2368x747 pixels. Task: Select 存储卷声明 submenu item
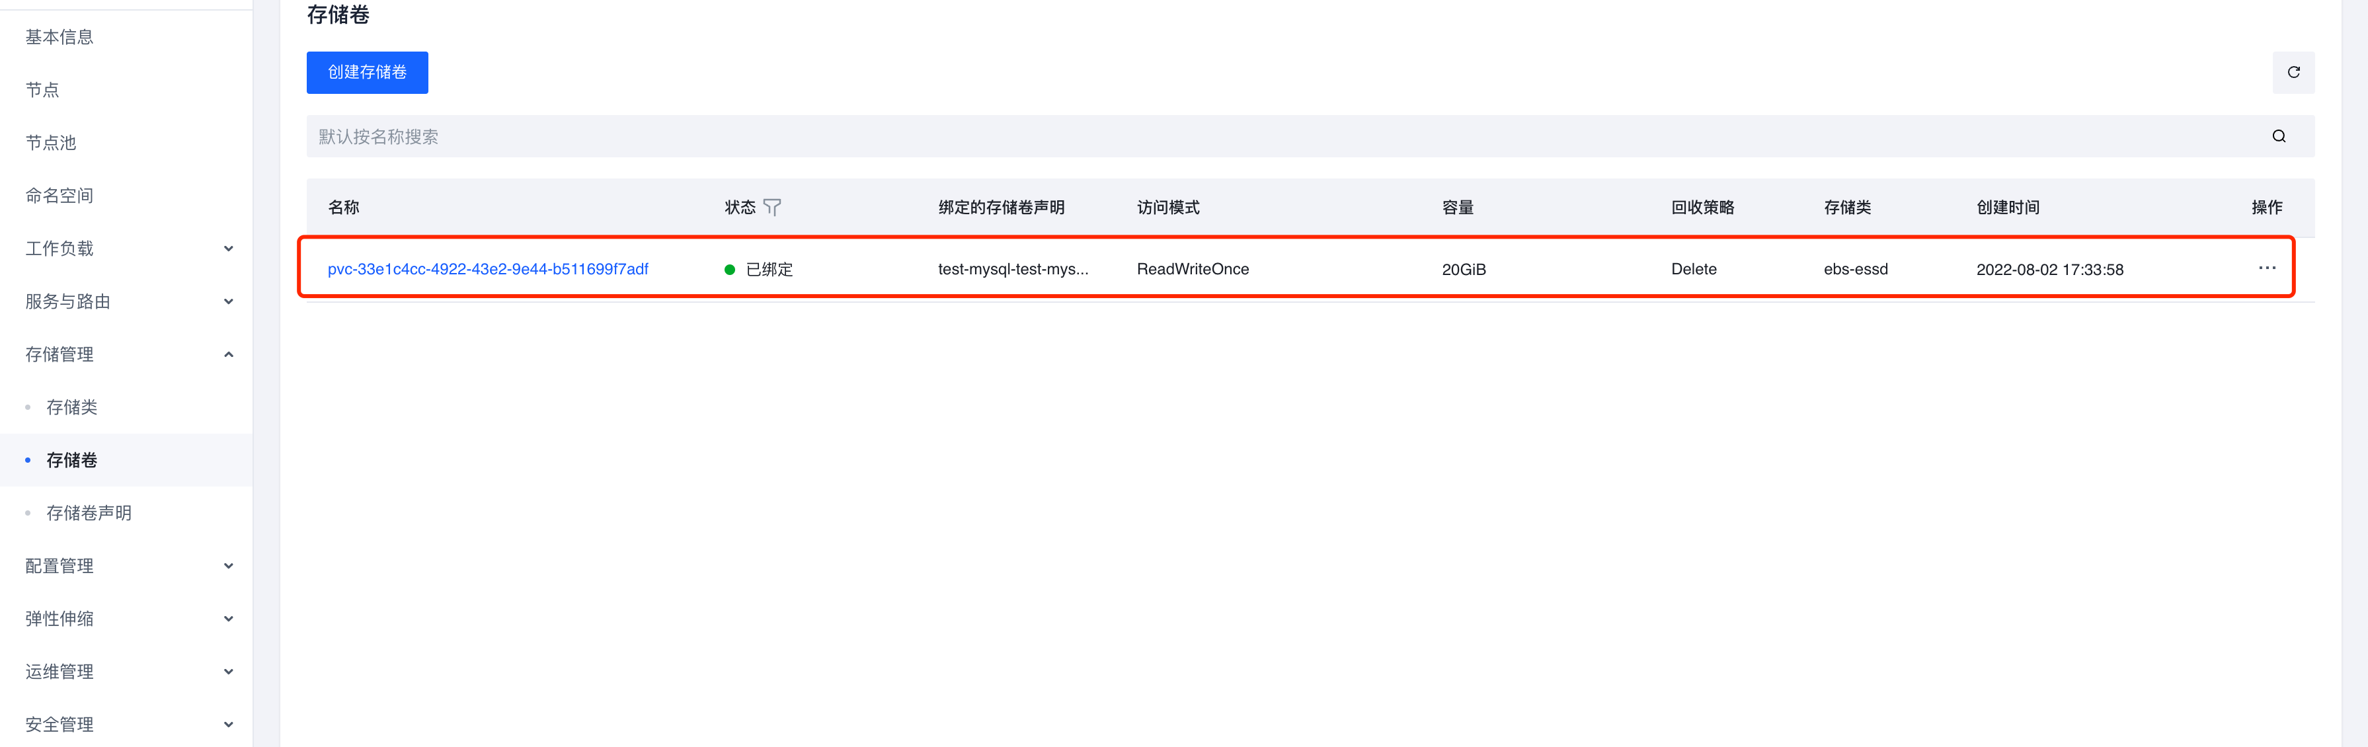[x=89, y=513]
